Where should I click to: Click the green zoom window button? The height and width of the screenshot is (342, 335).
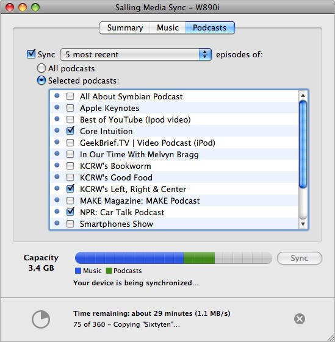(35, 7)
